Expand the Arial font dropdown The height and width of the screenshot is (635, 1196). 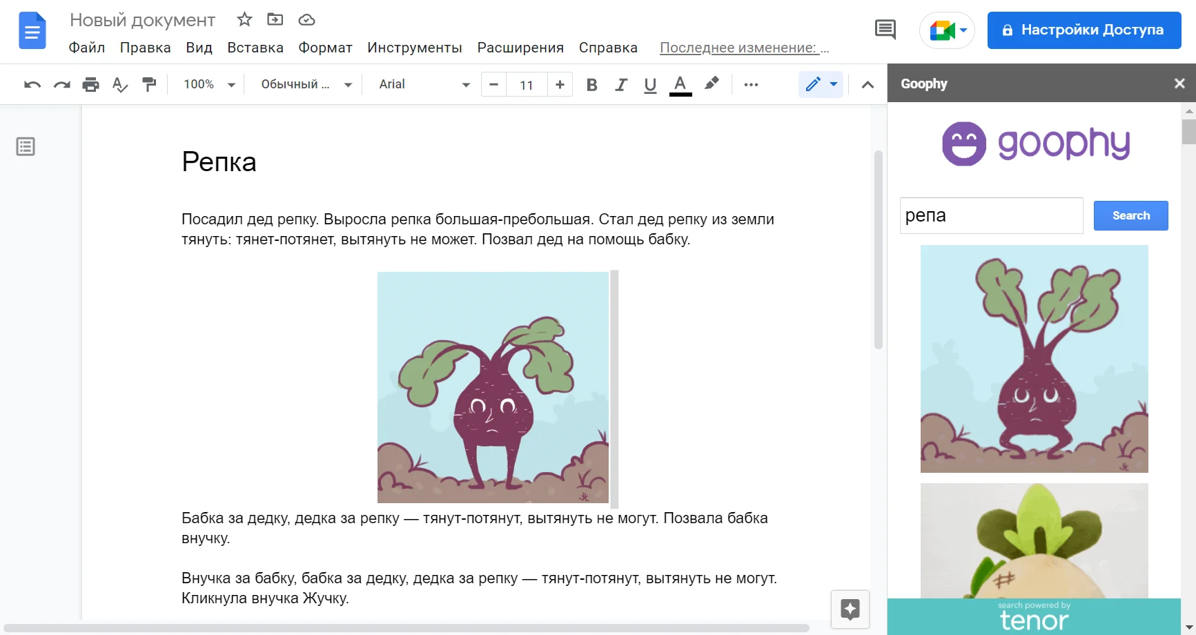click(x=424, y=84)
